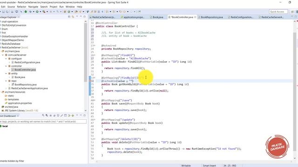Open the Run menu

pos(61,6)
